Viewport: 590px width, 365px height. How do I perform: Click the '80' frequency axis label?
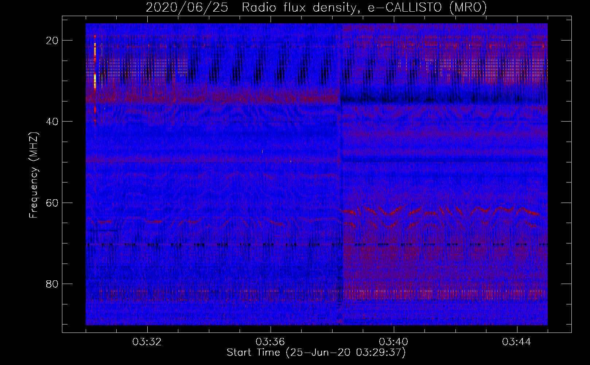(x=53, y=284)
